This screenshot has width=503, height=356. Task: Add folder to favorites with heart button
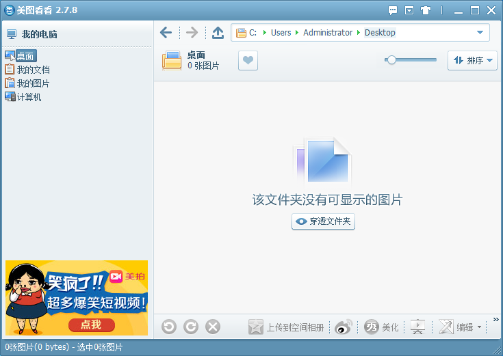tap(248, 61)
